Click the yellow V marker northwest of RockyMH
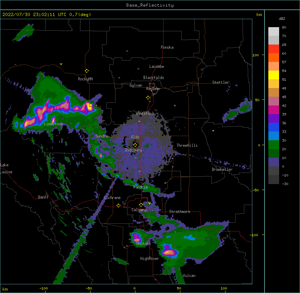This screenshot has width=300, height=293. coord(61,64)
